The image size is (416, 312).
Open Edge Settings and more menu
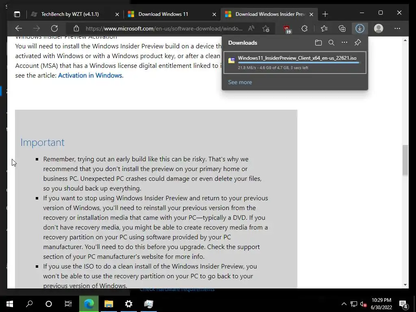(397, 28)
